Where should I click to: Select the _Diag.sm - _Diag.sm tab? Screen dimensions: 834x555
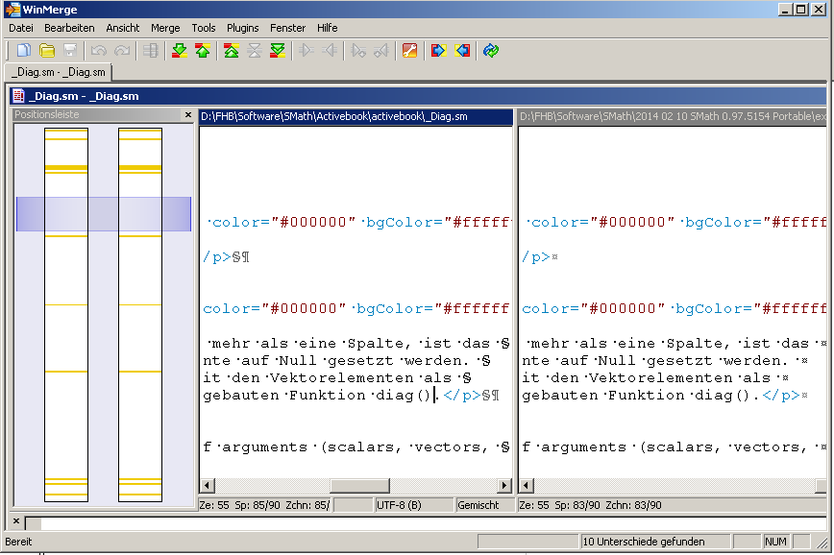click(x=61, y=72)
